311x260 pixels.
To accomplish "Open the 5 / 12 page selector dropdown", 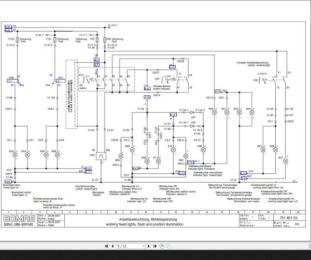I will pyautogui.click(x=131, y=246).
